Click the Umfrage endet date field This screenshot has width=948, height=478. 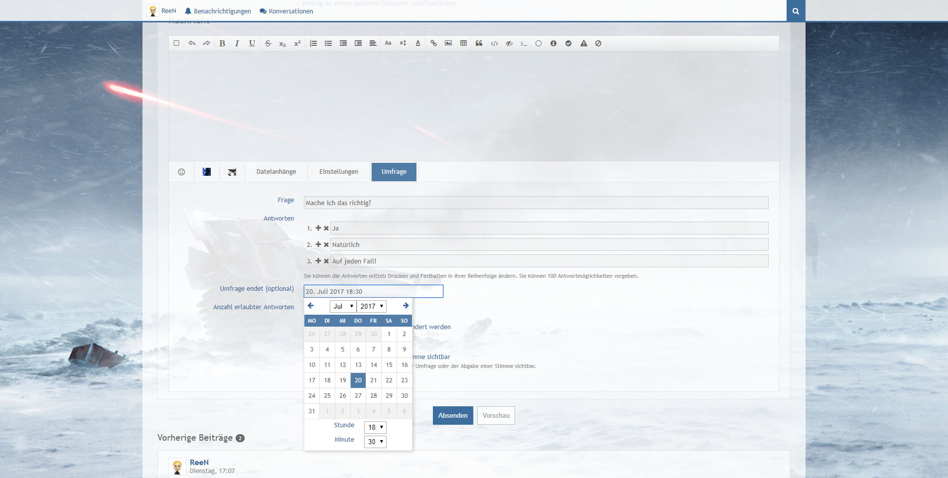tap(374, 291)
